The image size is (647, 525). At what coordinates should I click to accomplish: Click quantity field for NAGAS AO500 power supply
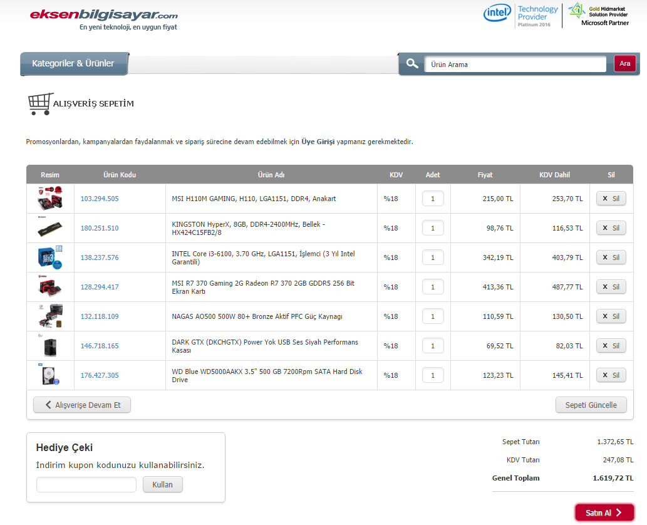[x=433, y=316]
